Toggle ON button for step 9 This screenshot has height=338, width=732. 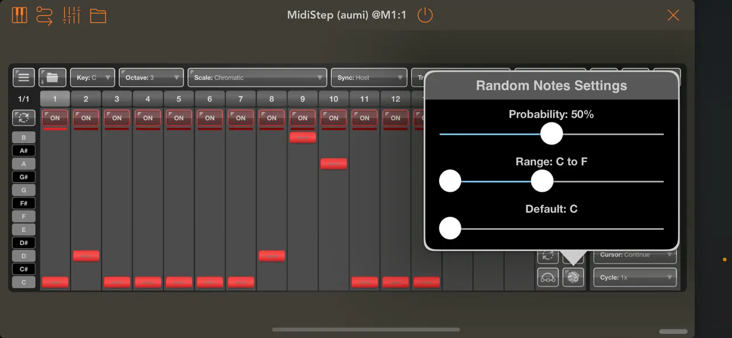(x=302, y=118)
